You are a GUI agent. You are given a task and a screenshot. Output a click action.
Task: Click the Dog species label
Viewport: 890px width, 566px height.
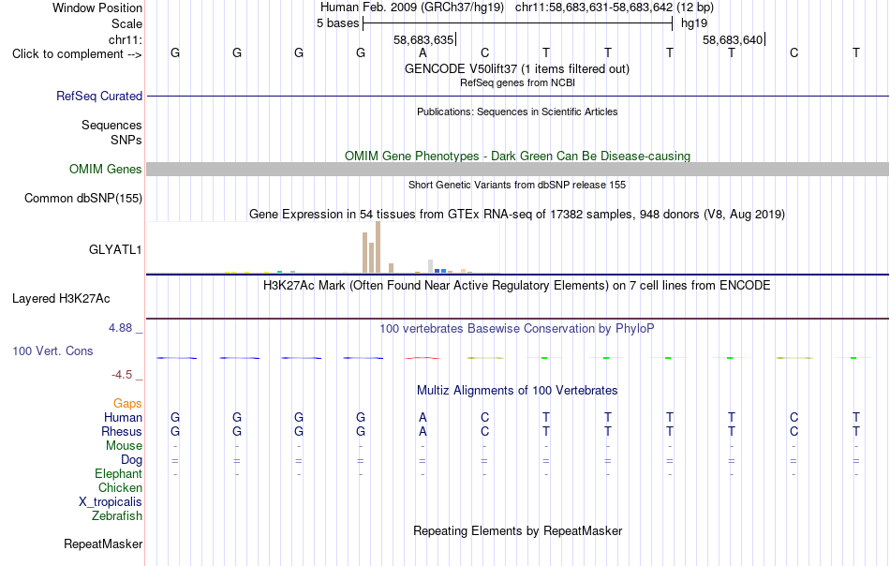[x=131, y=460]
